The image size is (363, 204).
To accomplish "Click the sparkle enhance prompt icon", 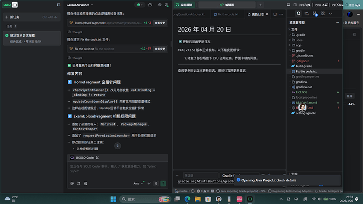I will click(149, 183).
